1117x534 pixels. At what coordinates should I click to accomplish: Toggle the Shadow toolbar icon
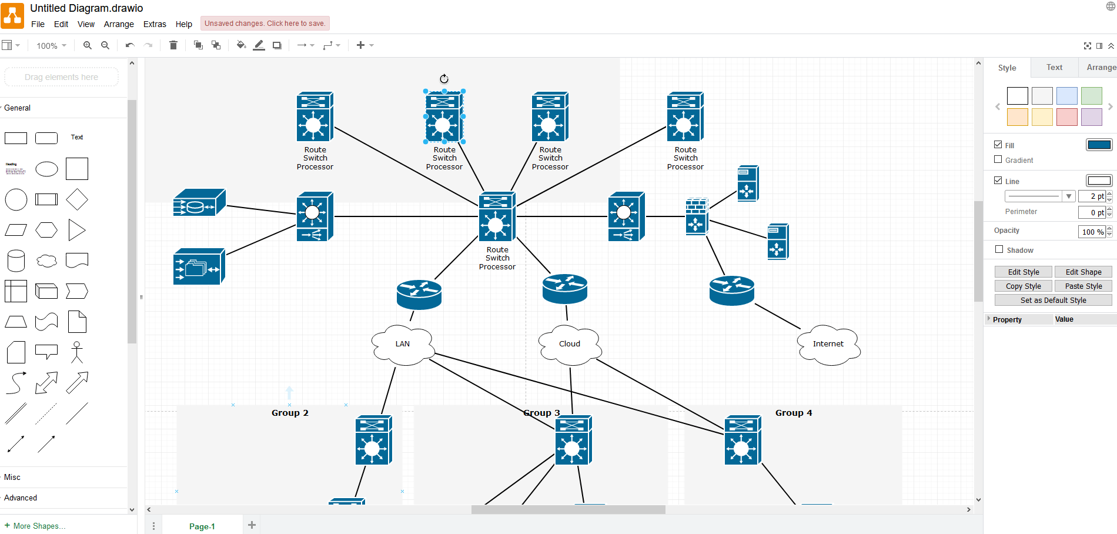point(277,45)
